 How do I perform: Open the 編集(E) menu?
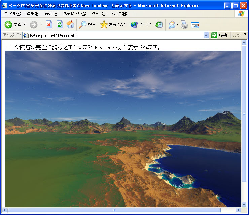(x=33, y=14)
